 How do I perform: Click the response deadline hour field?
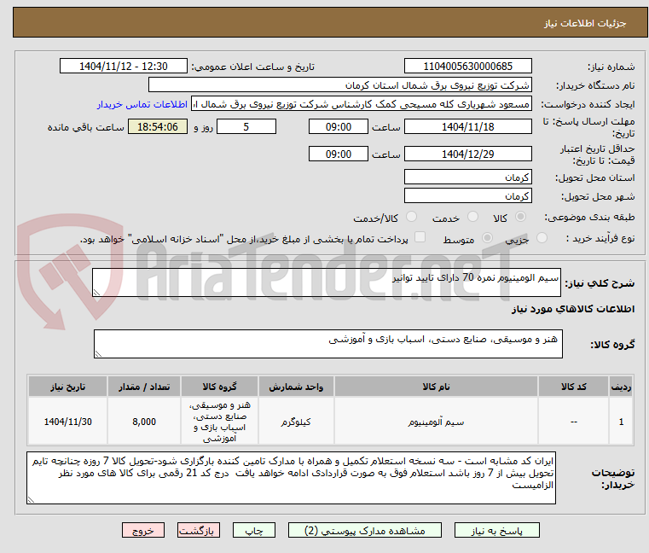(339, 127)
